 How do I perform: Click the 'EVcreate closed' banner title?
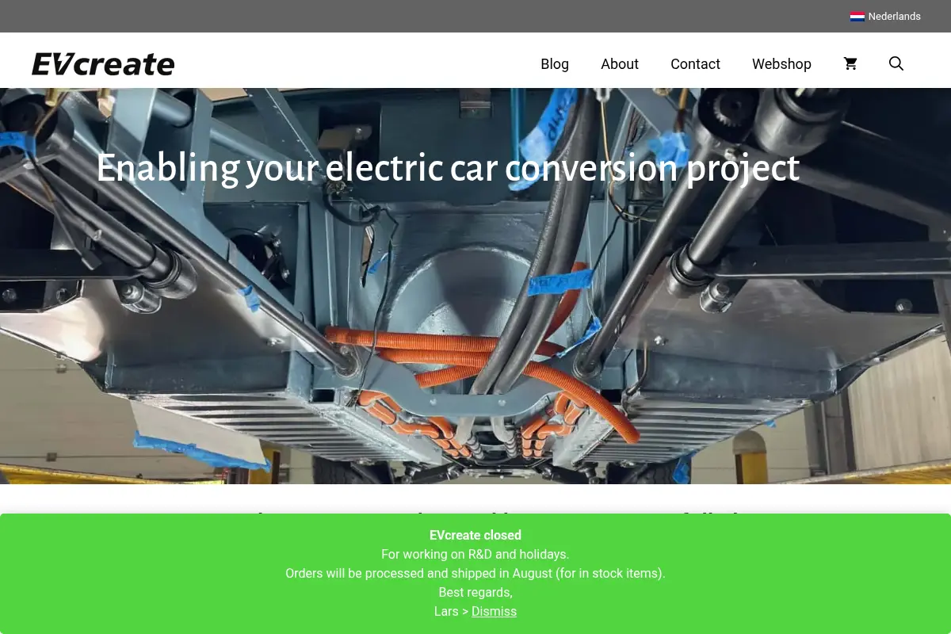pyautogui.click(x=475, y=535)
